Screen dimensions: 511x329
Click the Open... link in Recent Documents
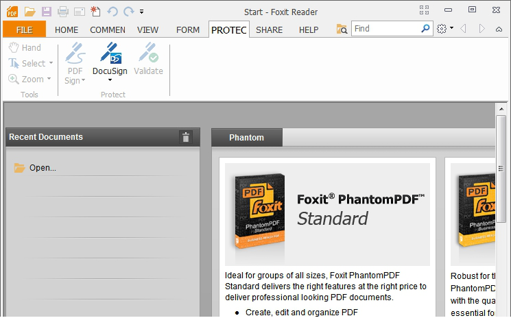pos(43,168)
